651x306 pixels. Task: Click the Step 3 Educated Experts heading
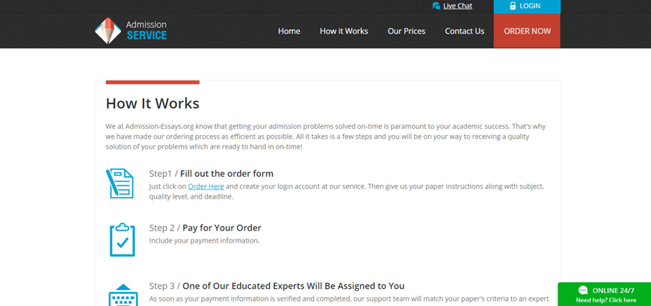277,286
